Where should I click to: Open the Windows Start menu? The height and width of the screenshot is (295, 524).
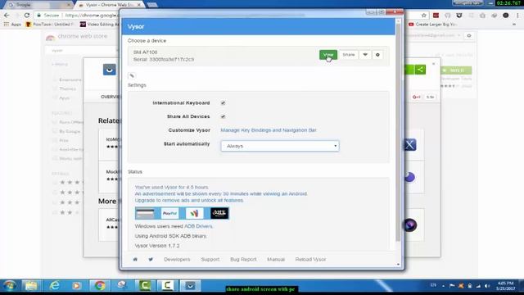click(9, 286)
